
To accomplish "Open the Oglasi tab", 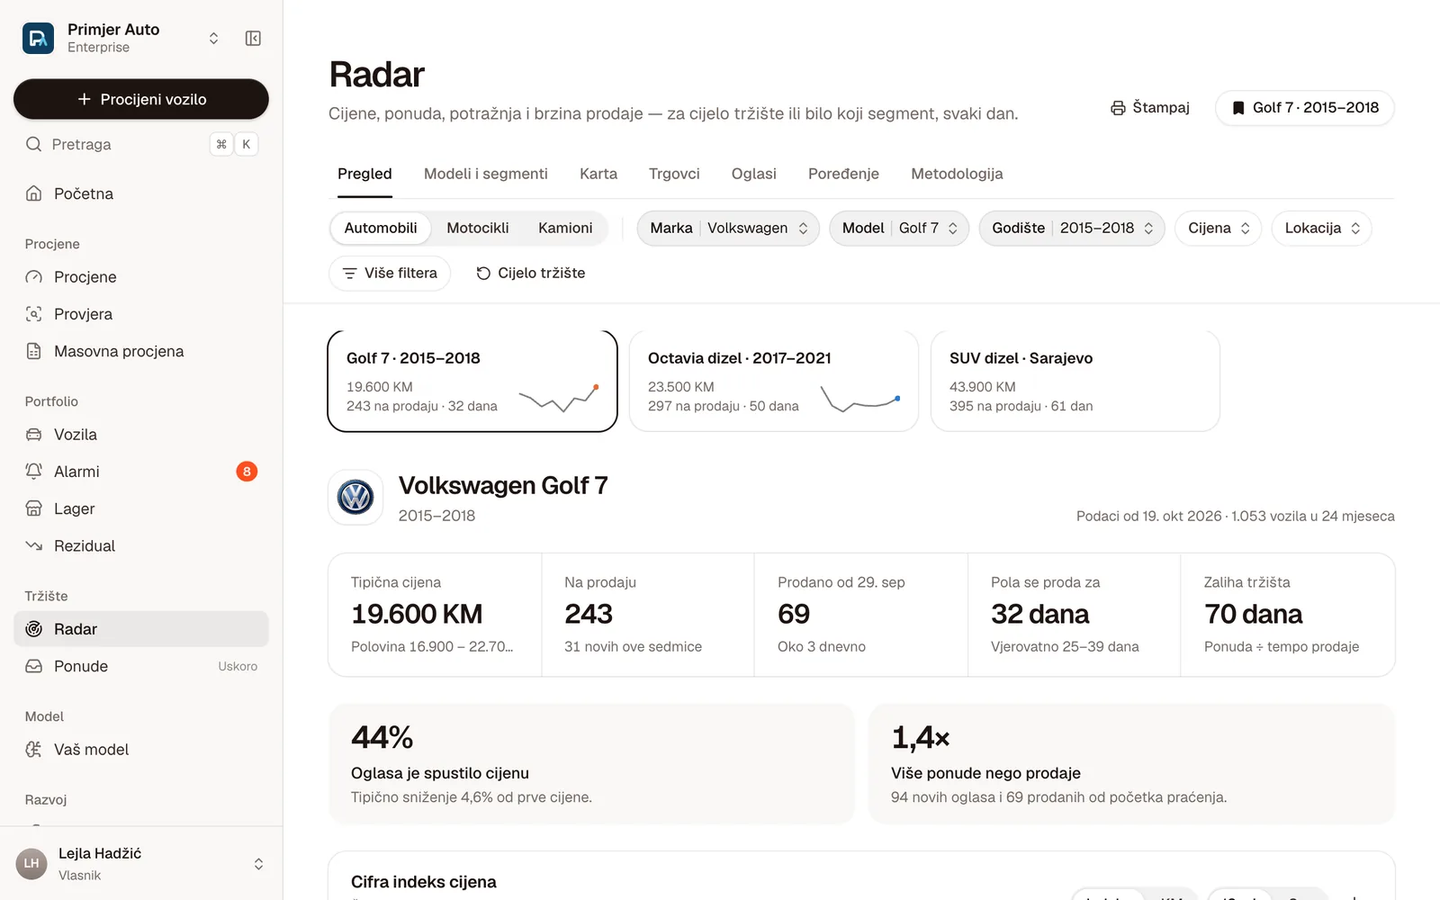I will click(x=754, y=174).
